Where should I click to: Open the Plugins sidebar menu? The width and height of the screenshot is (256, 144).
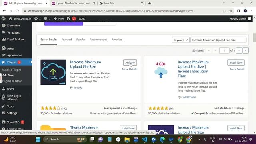(x=16, y=62)
